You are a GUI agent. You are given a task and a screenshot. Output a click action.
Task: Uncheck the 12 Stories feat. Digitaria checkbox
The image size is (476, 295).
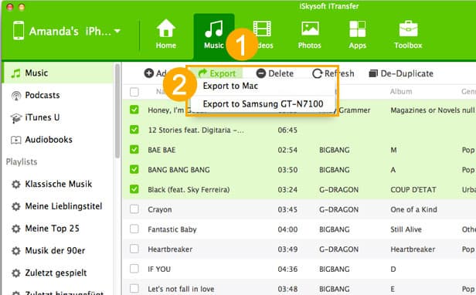(134, 130)
